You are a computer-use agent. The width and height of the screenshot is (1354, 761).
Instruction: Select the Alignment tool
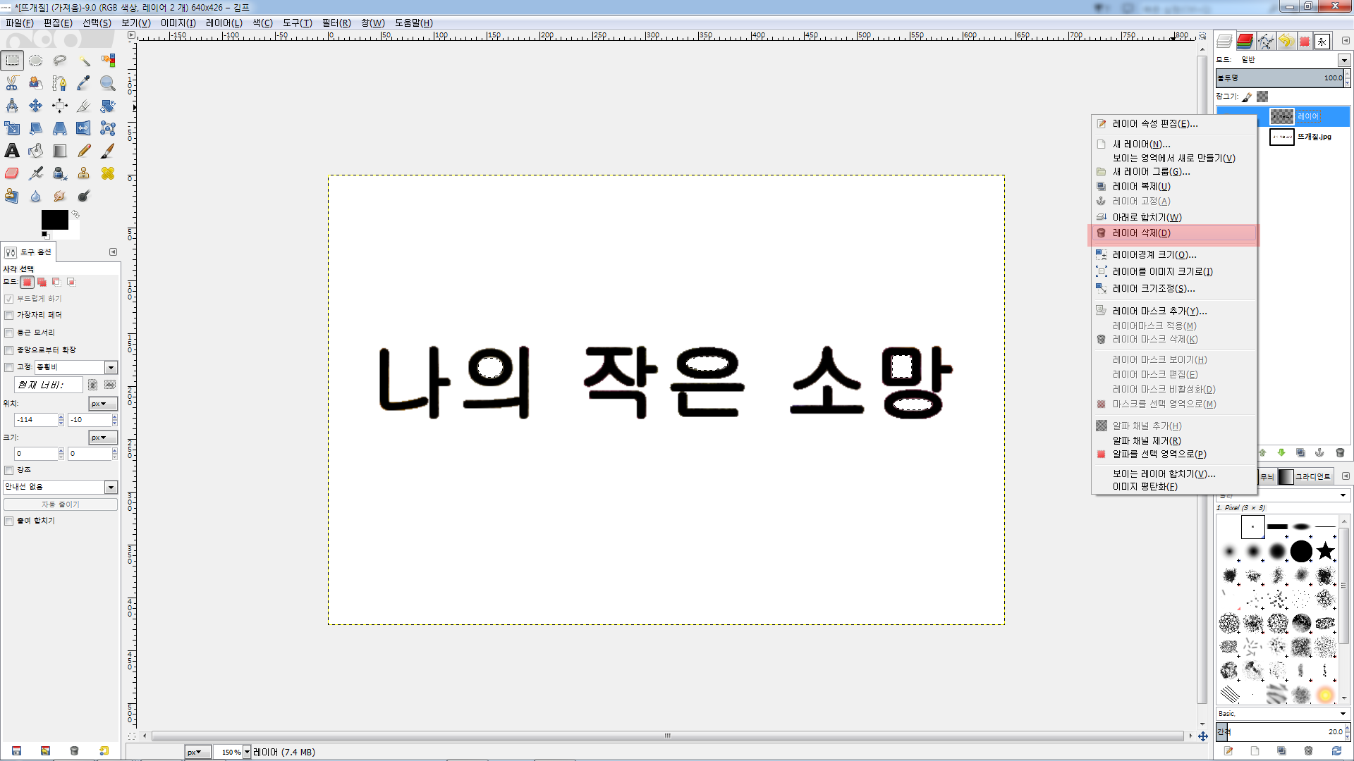point(60,106)
